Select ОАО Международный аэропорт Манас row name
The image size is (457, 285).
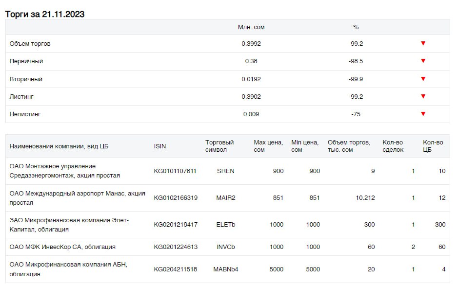point(77,198)
